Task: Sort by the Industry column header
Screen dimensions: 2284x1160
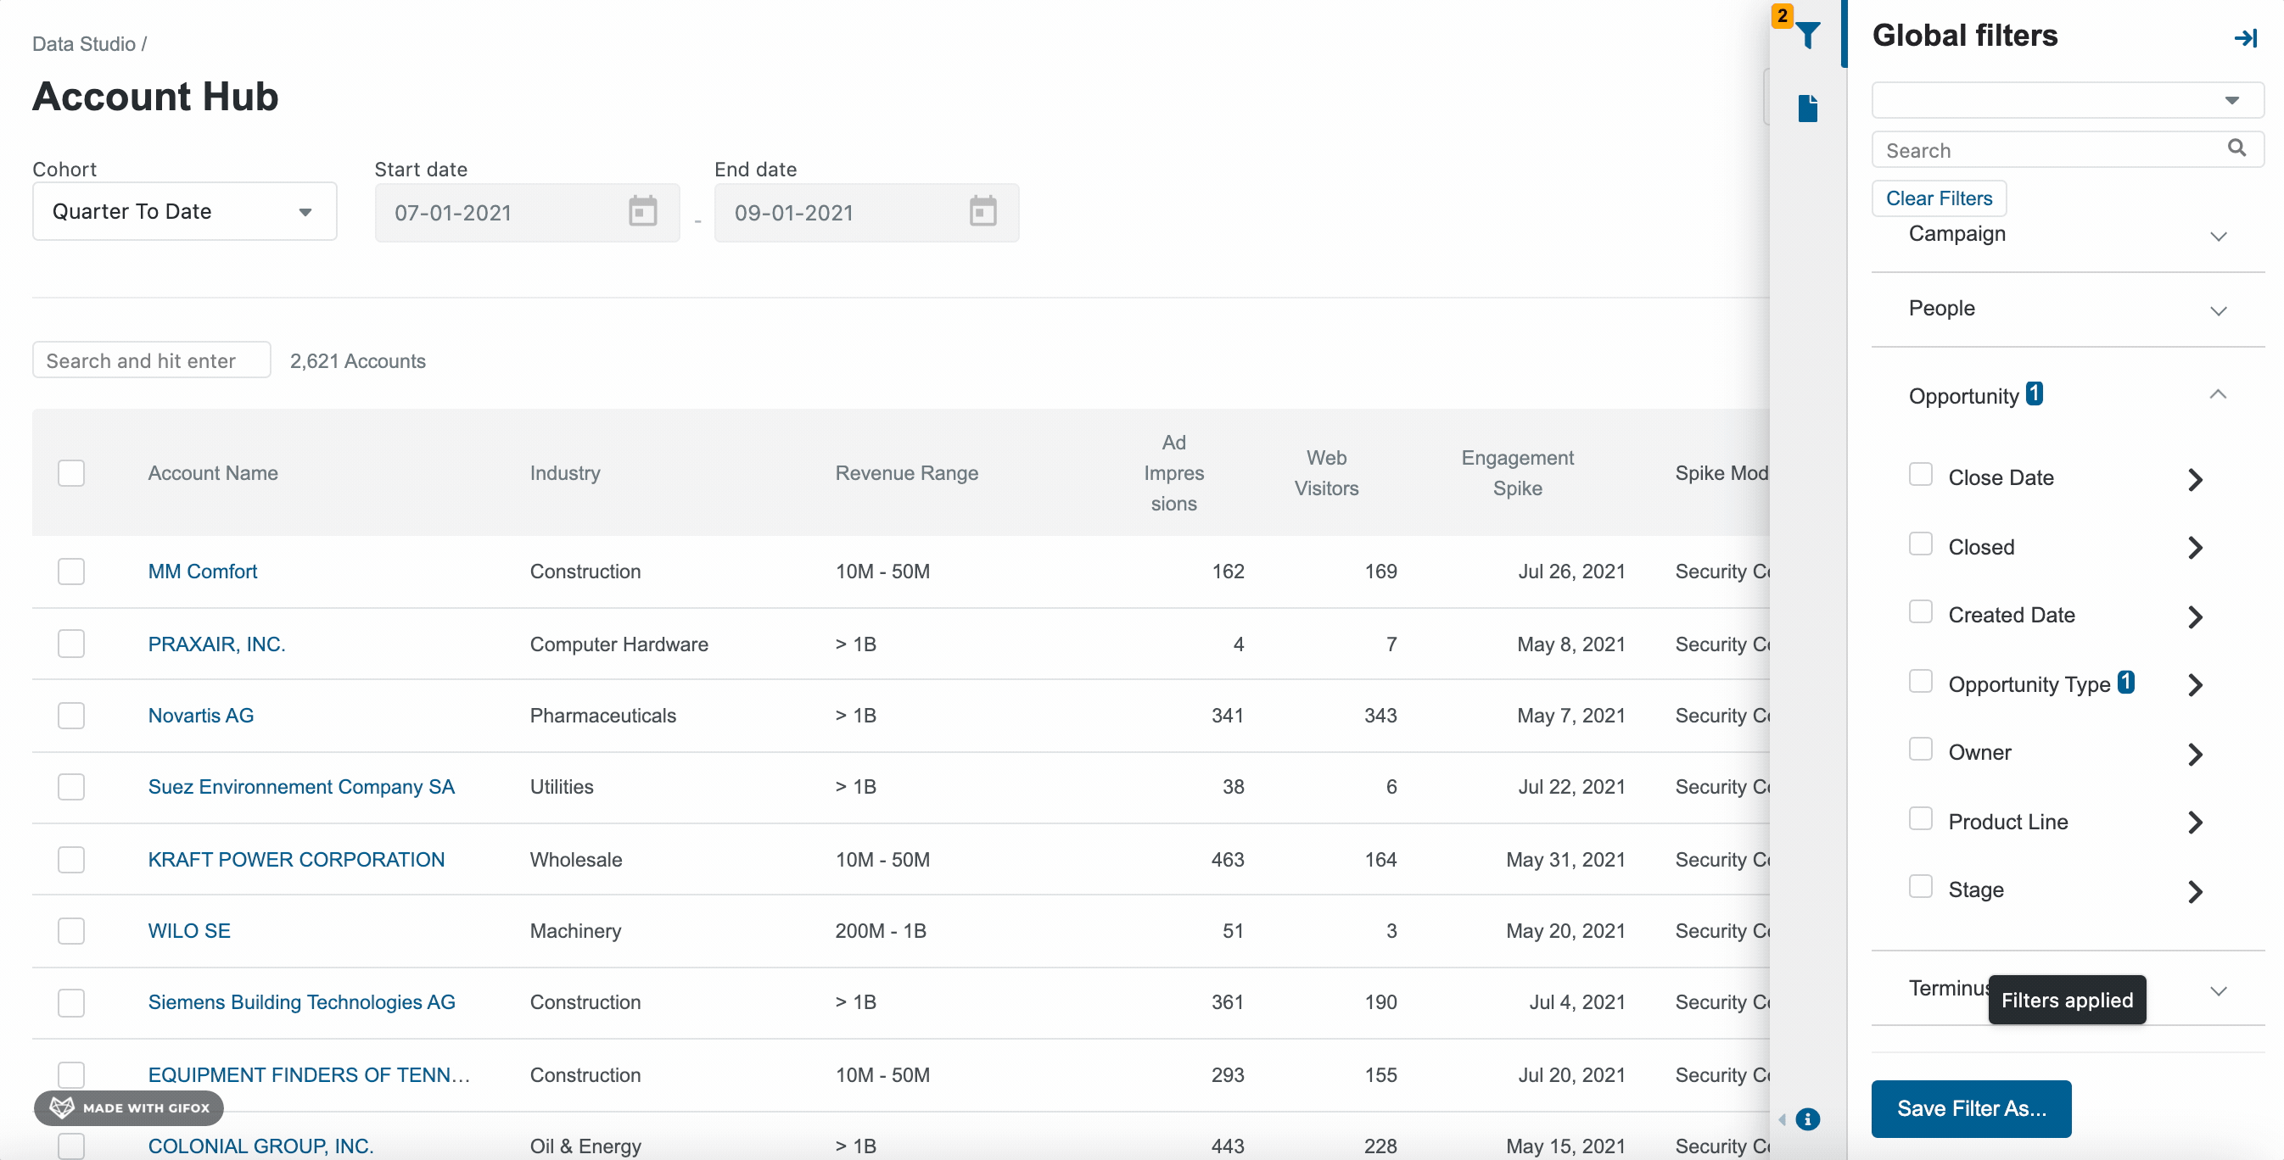Action: 565,473
